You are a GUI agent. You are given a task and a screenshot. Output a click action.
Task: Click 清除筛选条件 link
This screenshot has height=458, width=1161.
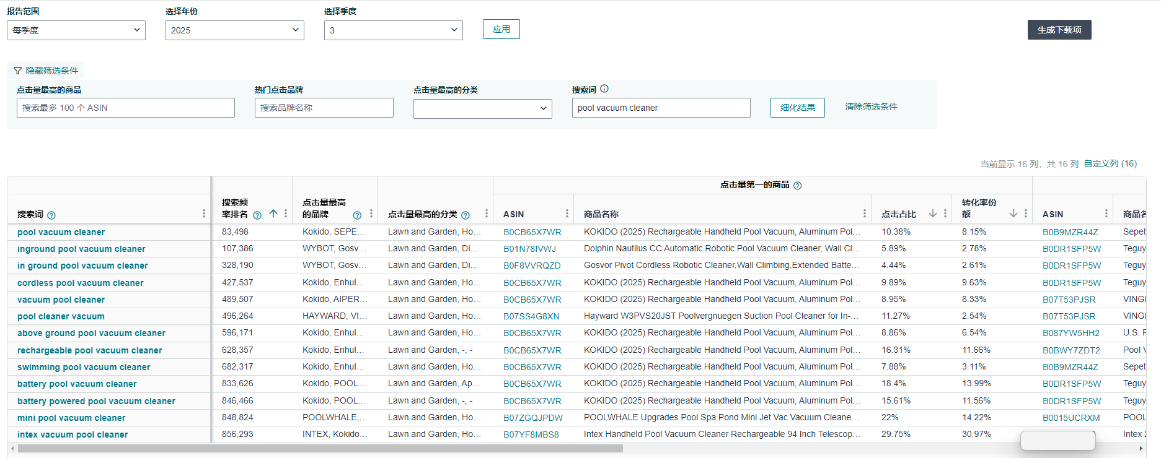(x=871, y=106)
